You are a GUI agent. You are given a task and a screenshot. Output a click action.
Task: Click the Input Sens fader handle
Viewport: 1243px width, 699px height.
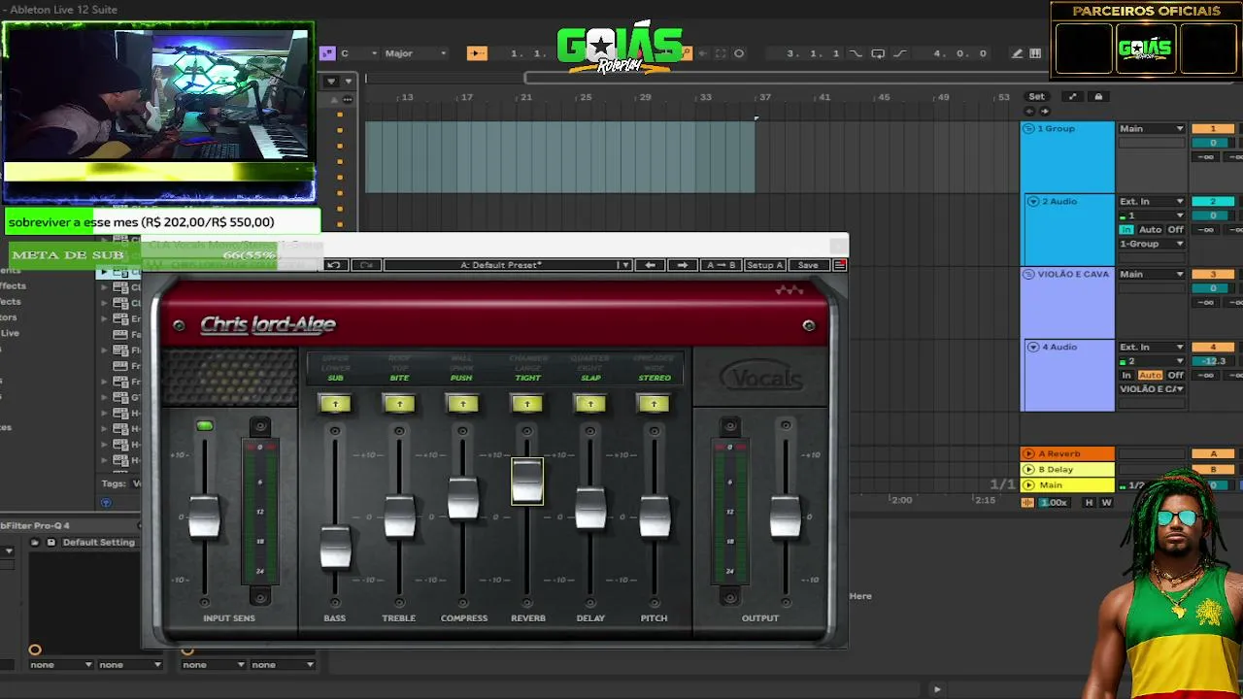coord(204,516)
